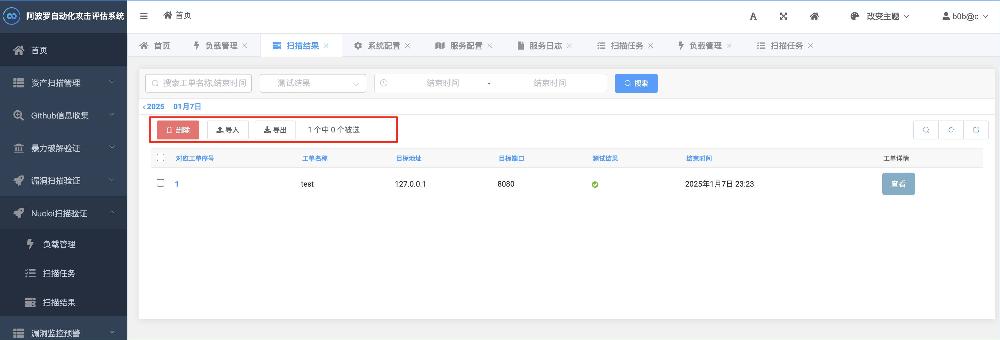Sort by 工单名称 column header

pos(315,158)
